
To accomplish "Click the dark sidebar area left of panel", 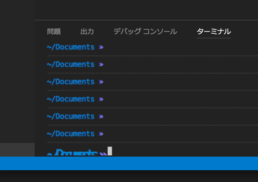I will coord(17,71).
